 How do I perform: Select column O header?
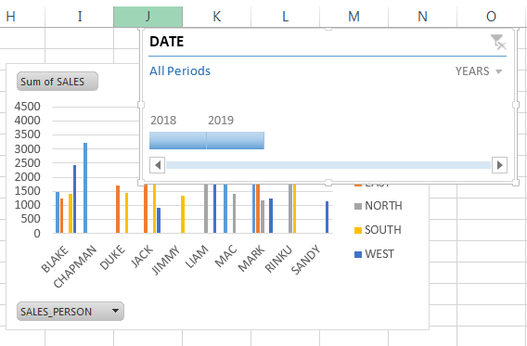pyautogui.click(x=492, y=17)
